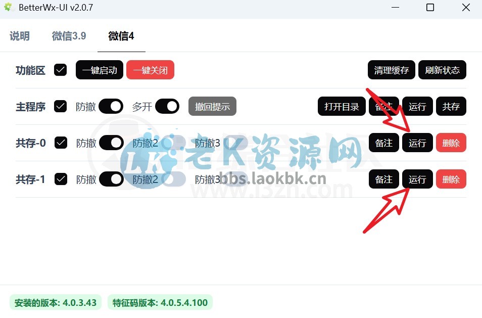The width and height of the screenshot is (482, 318).
Task: Click the BetterWx-UI app icon in title bar
Action: coord(8,7)
